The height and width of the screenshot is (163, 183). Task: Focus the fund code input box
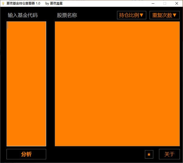tap(26, 82)
